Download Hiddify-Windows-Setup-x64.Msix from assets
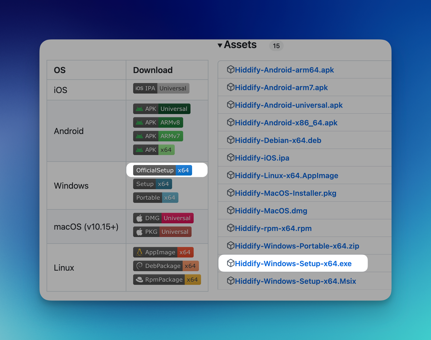The image size is (431, 340). pos(295,281)
